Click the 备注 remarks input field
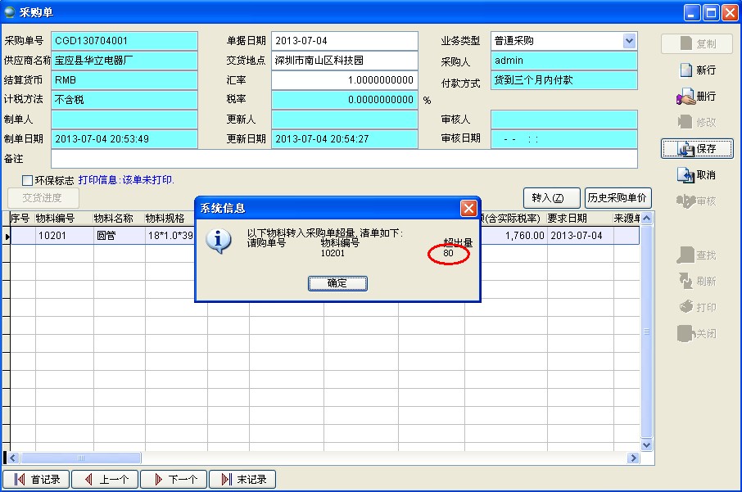The width and height of the screenshot is (742, 492). [344, 159]
